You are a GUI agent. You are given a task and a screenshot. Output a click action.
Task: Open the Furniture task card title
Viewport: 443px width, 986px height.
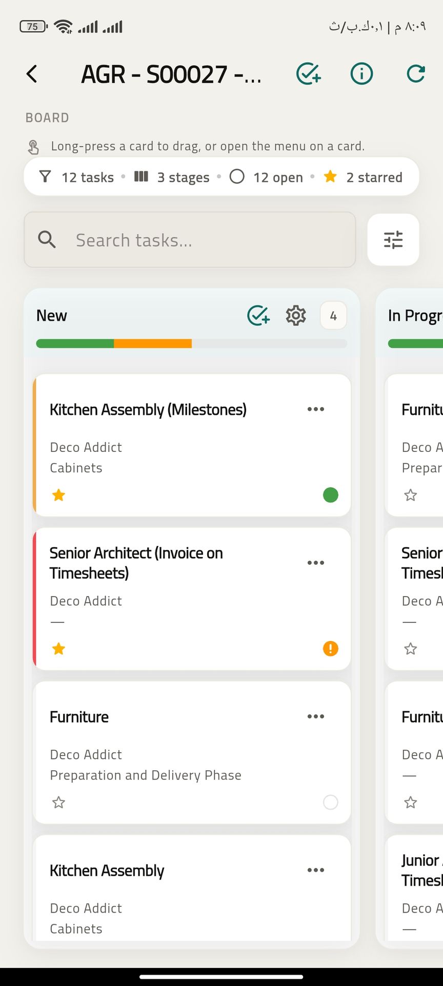pyautogui.click(x=79, y=717)
